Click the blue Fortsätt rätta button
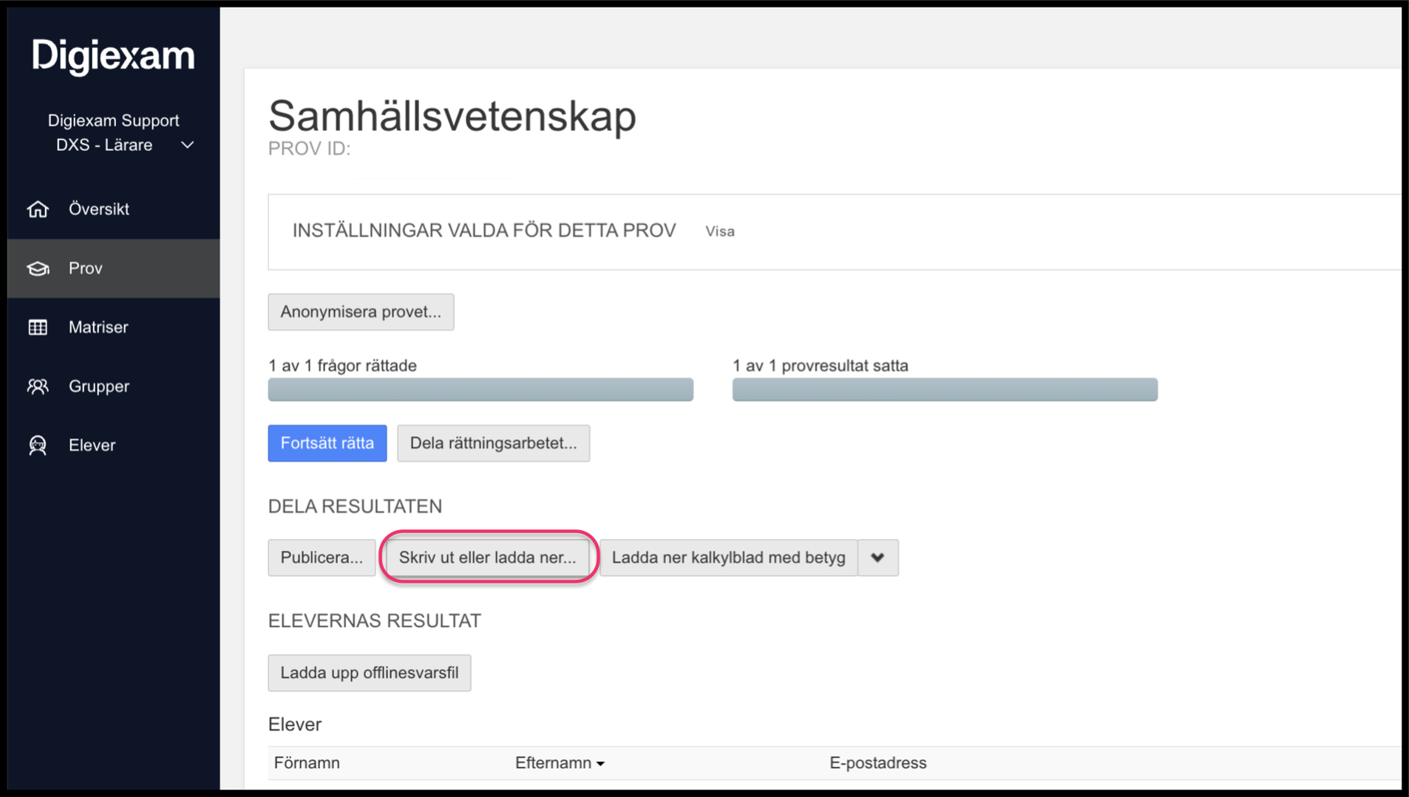 coord(327,443)
